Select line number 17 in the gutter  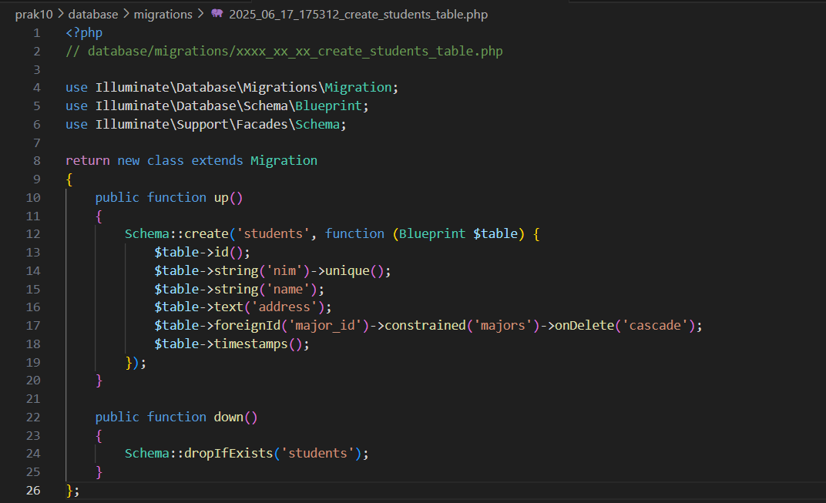(32, 325)
